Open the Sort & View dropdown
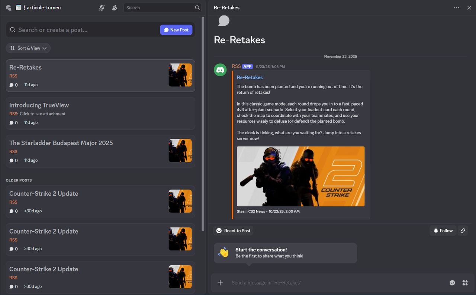Screen dimensions: 476x295 (28, 48)
